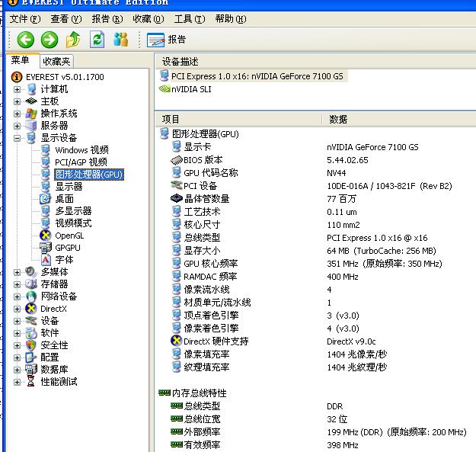Screen dimensions: 476x452
Task: Click the up-one-level folder arrow icon
Action: pos(73,40)
